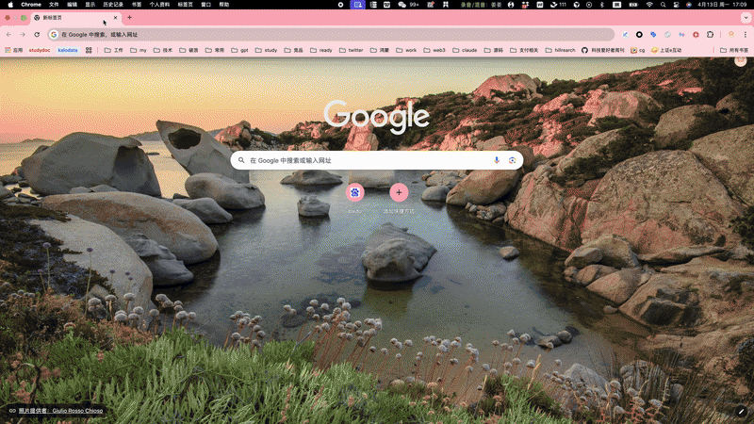Open the Control Center menu bar icon
The height and width of the screenshot is (424, 754).
(x=676, y=5)
